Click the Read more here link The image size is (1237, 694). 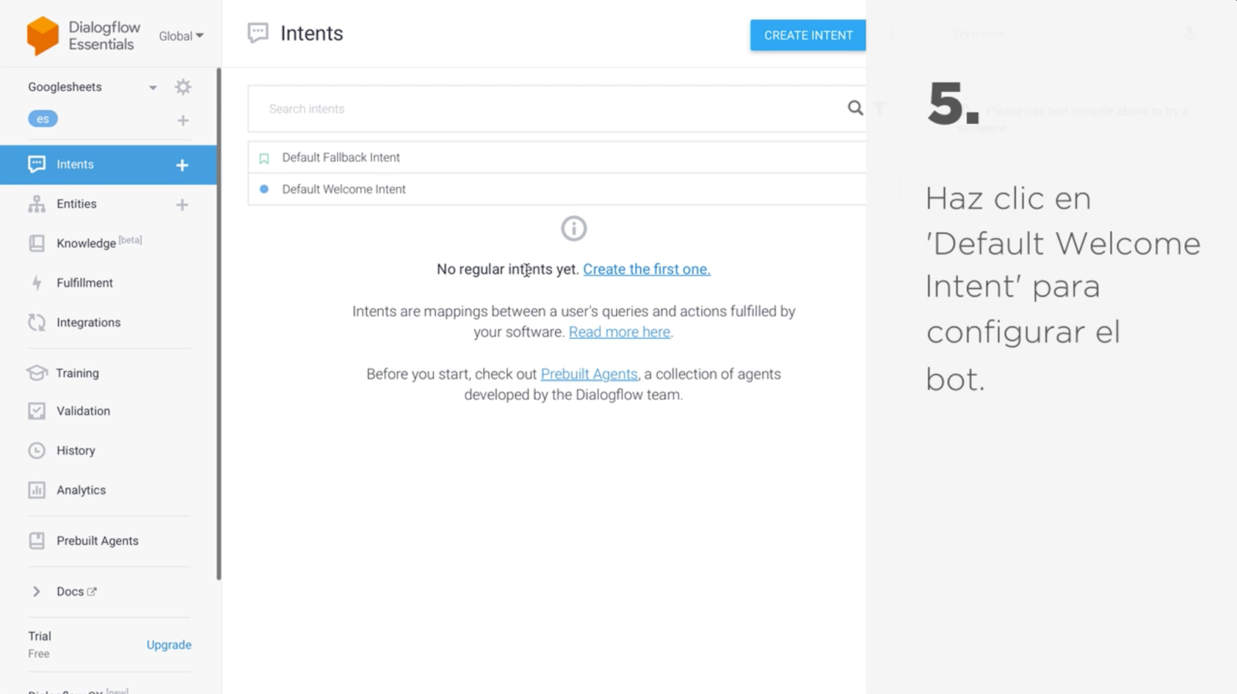619,332
